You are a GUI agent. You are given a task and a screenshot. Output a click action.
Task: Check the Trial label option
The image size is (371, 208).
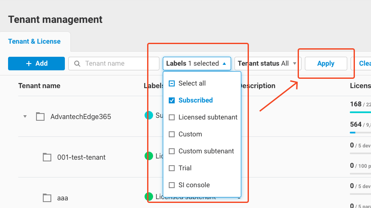172,168
